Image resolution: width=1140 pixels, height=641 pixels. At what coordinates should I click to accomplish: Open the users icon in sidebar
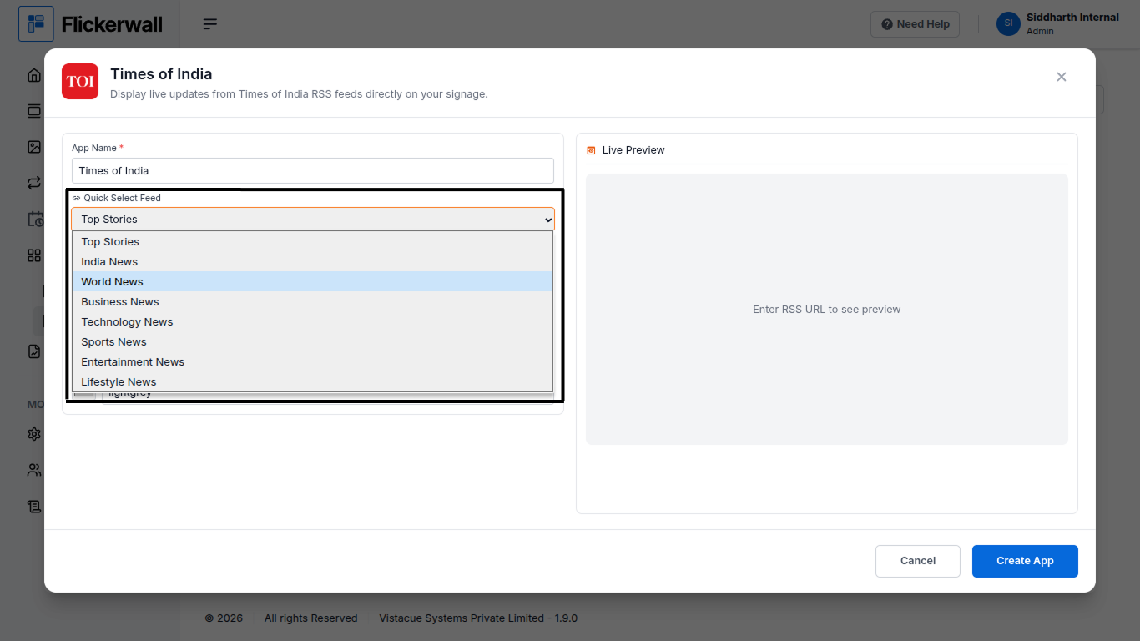(34, 470)
